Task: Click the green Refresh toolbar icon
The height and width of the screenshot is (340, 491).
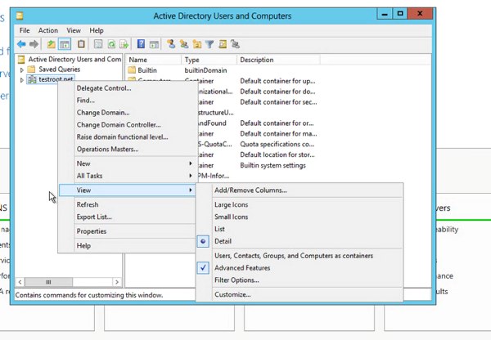Action: point(111,44)
